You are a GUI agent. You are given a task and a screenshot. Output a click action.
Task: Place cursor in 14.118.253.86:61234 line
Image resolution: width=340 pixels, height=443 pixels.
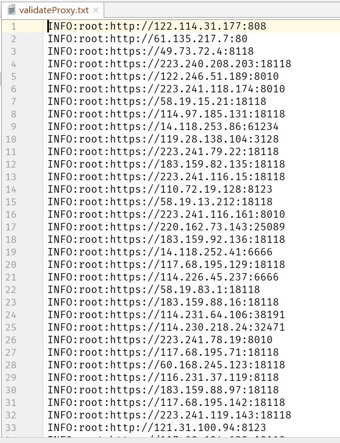pos(163,127)
